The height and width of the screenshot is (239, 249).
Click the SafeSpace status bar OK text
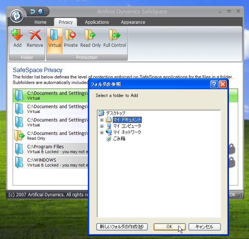[x=232, y=195]
